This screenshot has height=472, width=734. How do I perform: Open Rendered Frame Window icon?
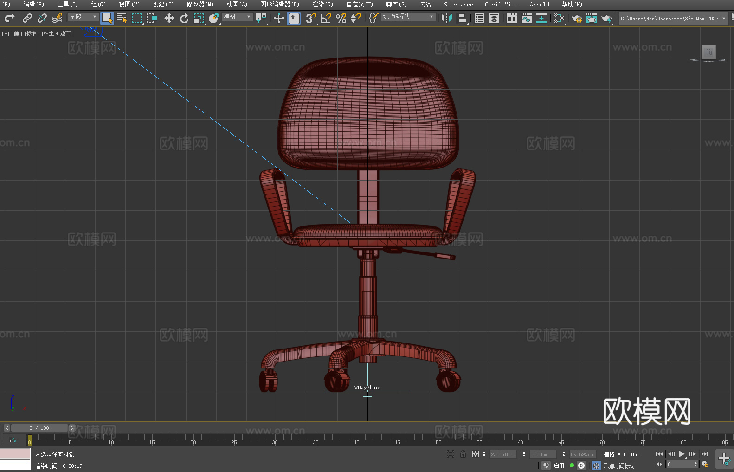[x=592, y=18]
